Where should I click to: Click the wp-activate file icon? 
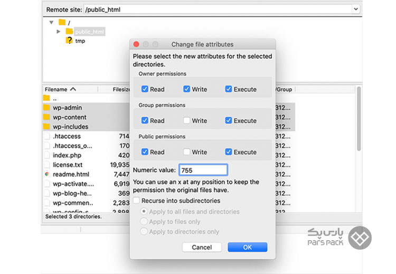coord(47,184)
